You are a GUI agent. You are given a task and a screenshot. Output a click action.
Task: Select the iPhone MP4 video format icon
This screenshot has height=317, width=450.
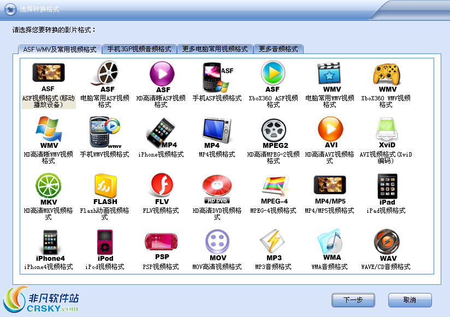click(161, 133)
